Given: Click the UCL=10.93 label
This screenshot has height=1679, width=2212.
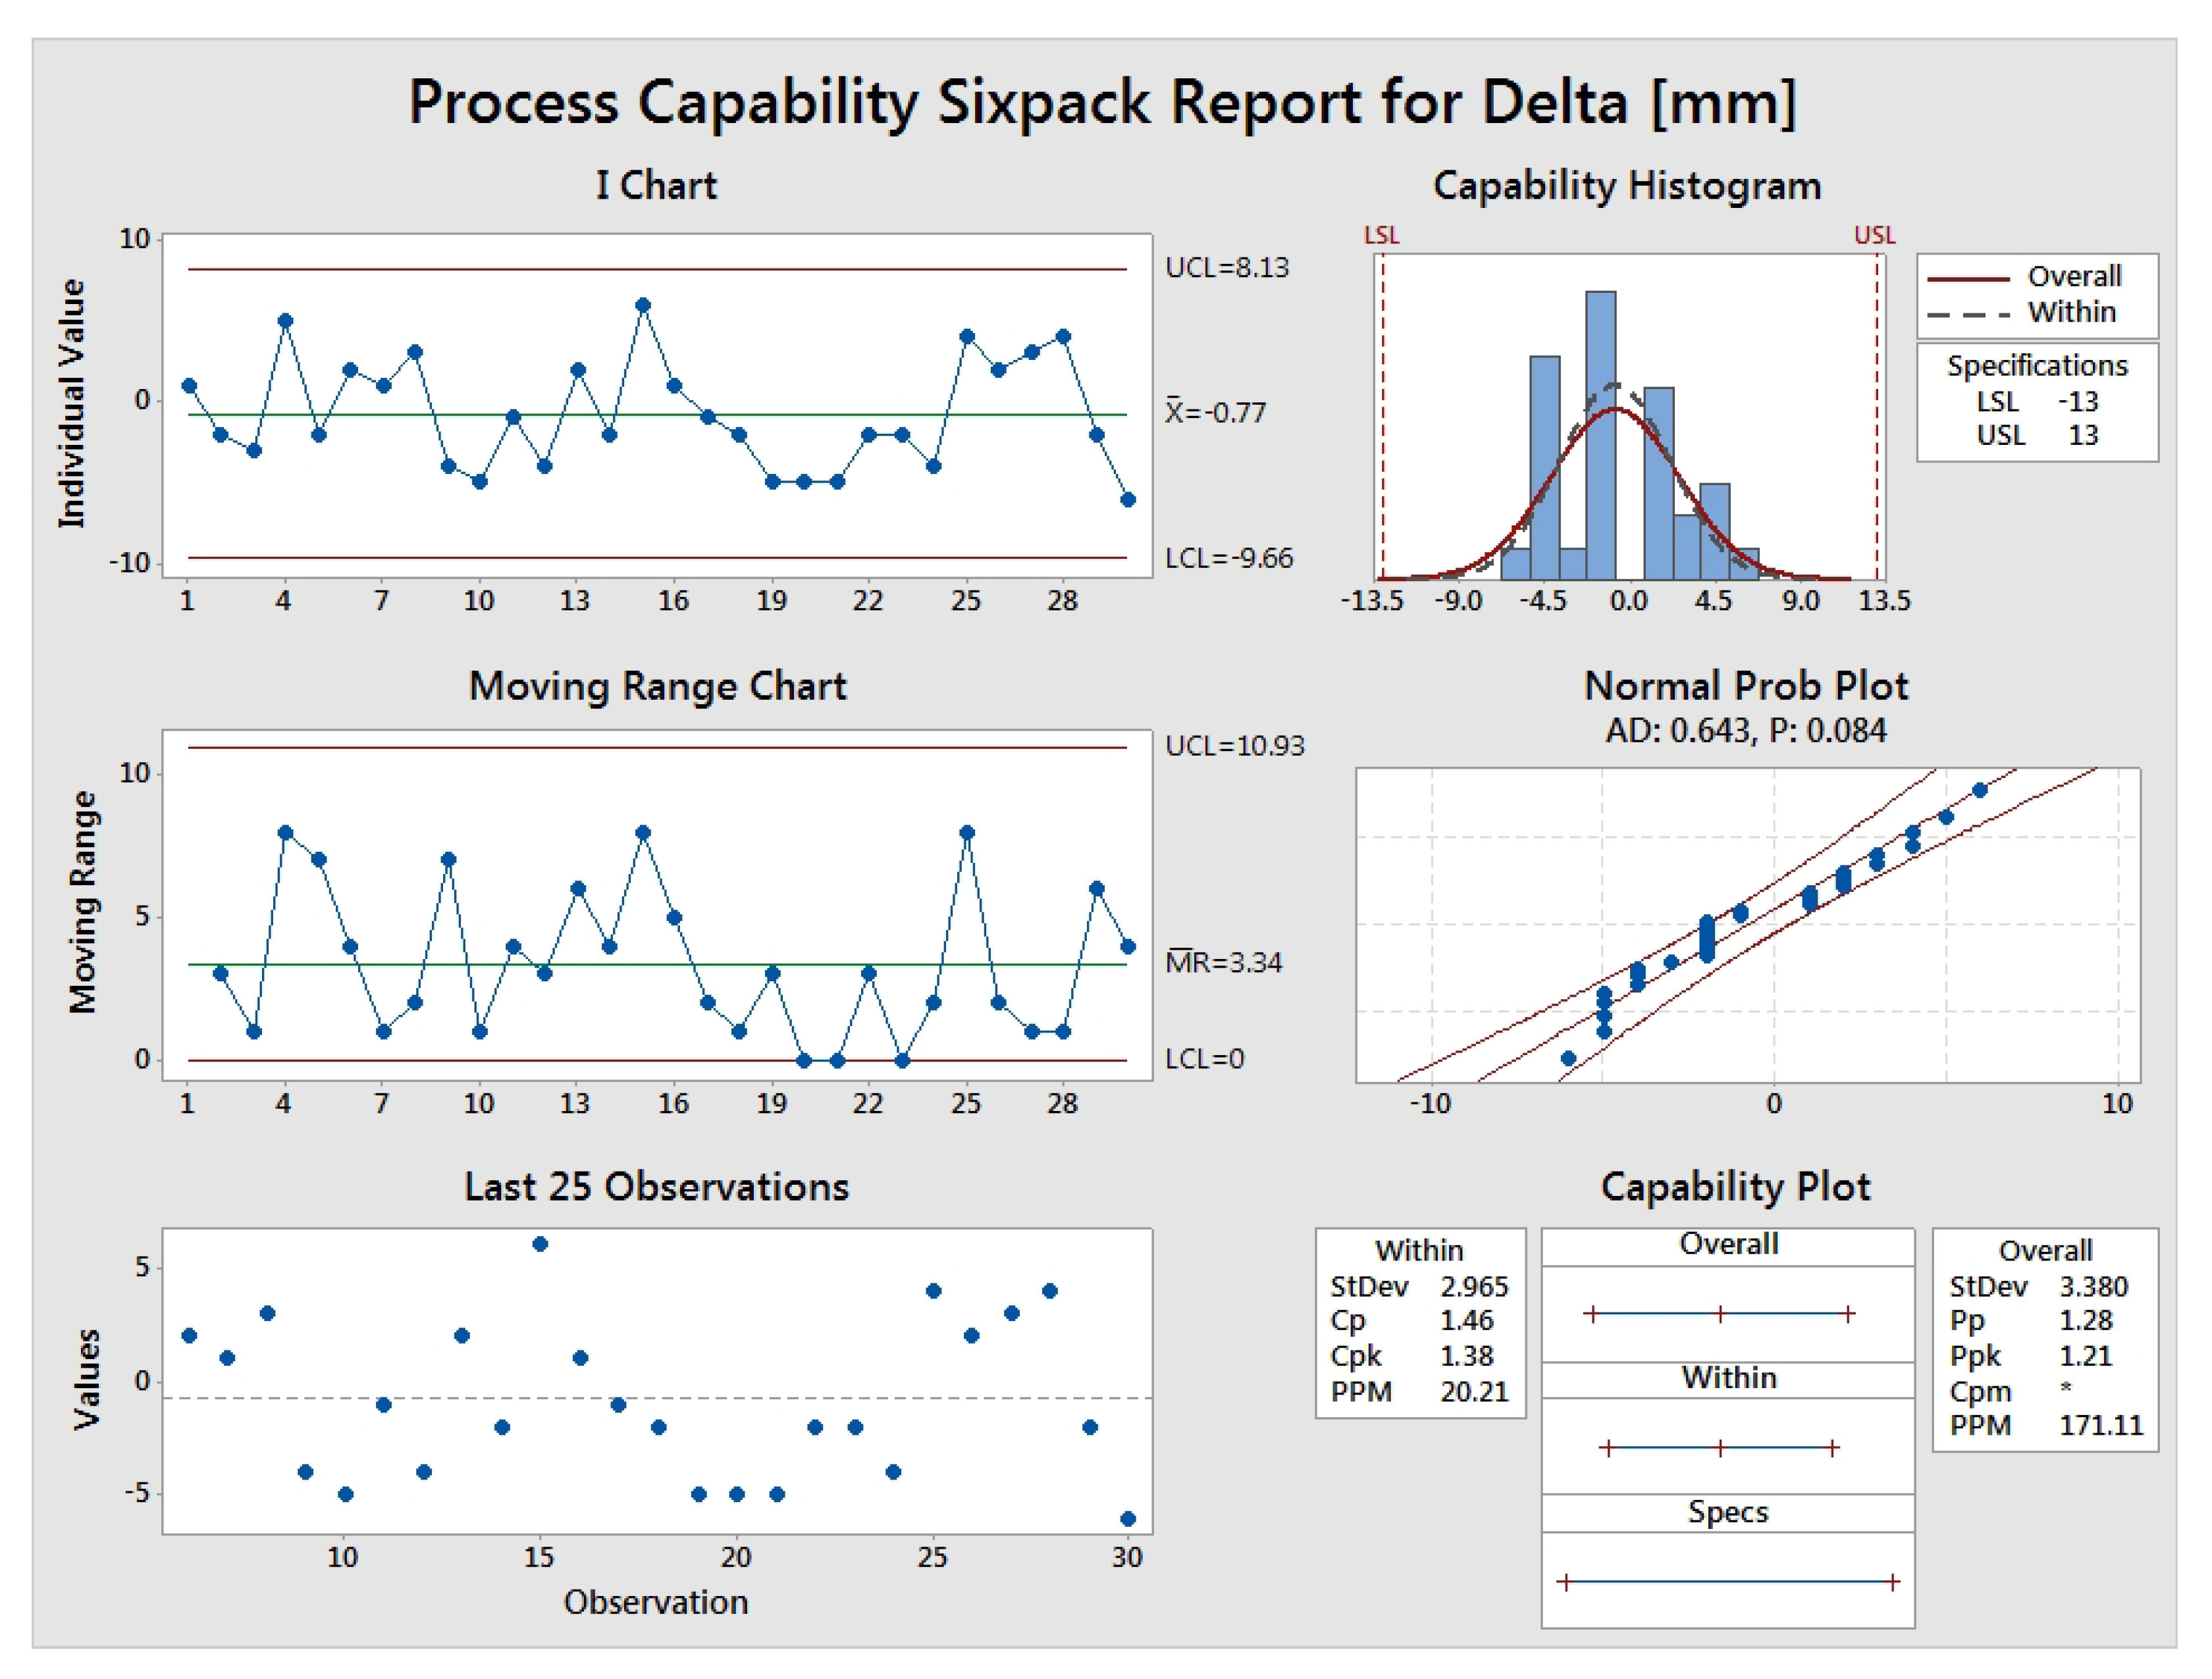Looking at the screenshot, I should 1235,746.
